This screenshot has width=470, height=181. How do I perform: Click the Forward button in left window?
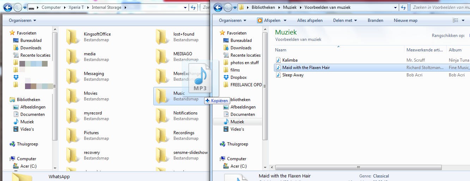(x=17, y=7)
